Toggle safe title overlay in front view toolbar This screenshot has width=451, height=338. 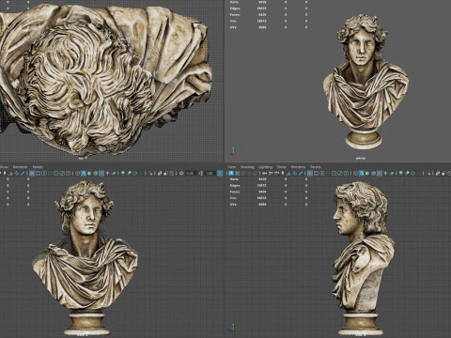pos(68,173)
